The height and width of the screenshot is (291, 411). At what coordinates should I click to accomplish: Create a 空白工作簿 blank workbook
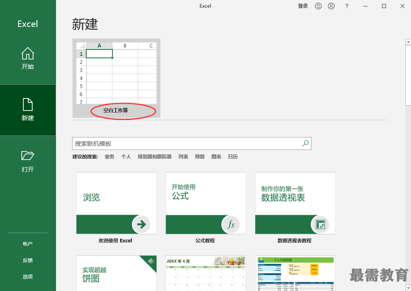click(116, 78)
